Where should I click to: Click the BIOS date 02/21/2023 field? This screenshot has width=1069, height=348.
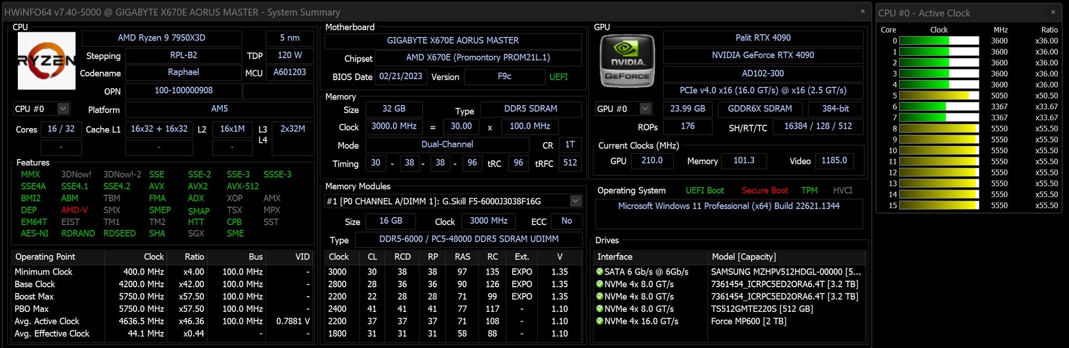(x=401, y=76)
